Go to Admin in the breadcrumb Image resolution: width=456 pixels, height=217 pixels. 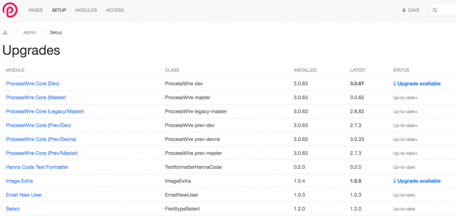(x=30, y=33)
